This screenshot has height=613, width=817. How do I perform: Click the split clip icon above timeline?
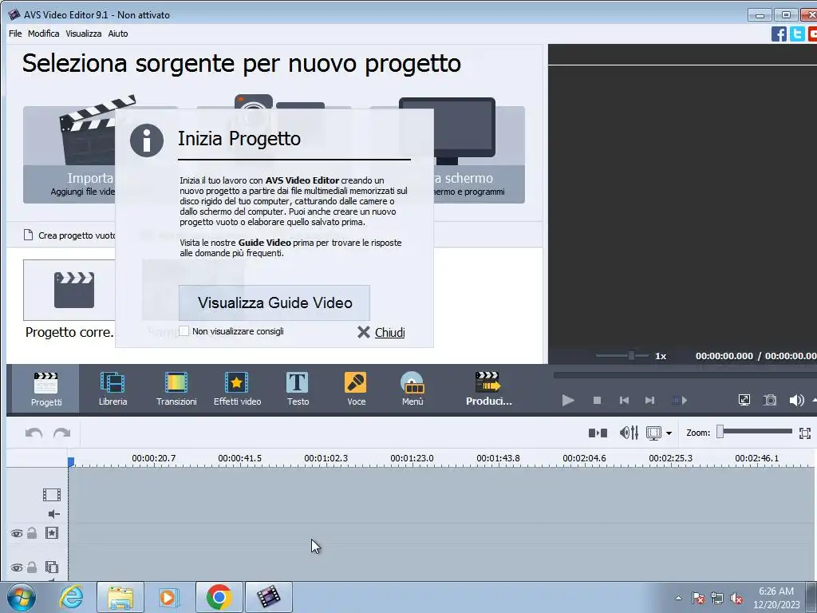[598, 433]
